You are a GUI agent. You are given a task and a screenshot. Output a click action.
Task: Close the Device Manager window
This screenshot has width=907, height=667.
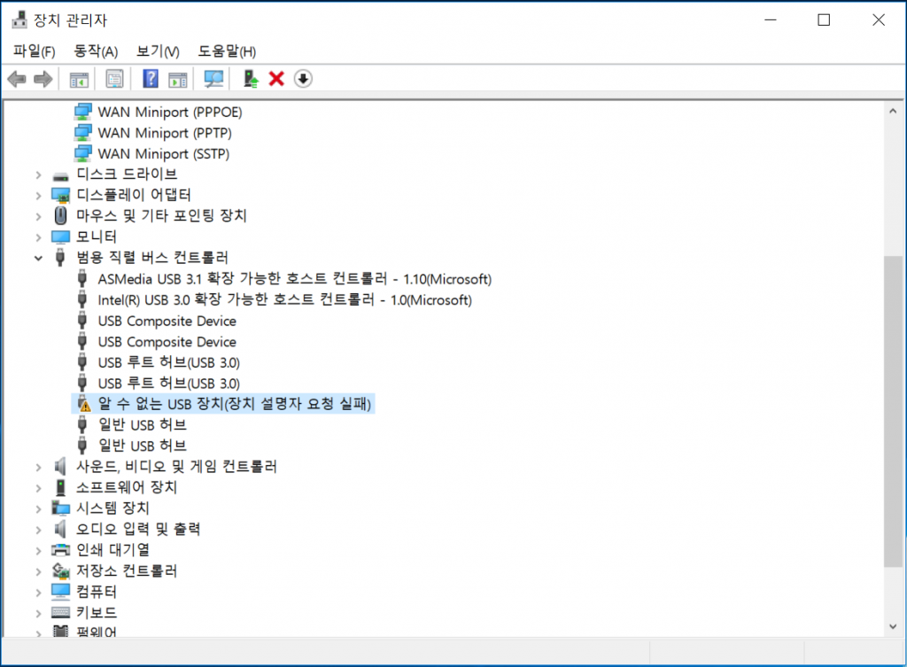pos(878,19)
